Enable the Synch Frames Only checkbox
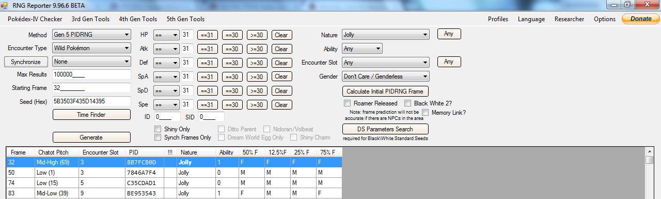This screenshot has width=661, height=199. coord(158,137)
